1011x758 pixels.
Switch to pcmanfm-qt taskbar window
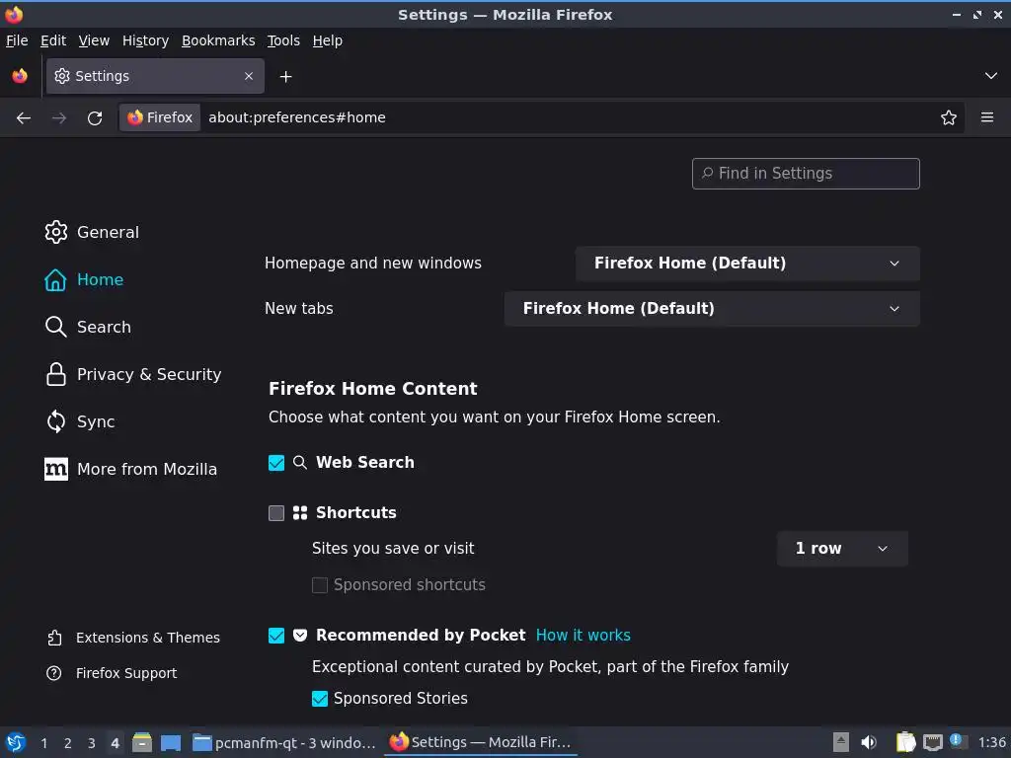coord(284,742)
